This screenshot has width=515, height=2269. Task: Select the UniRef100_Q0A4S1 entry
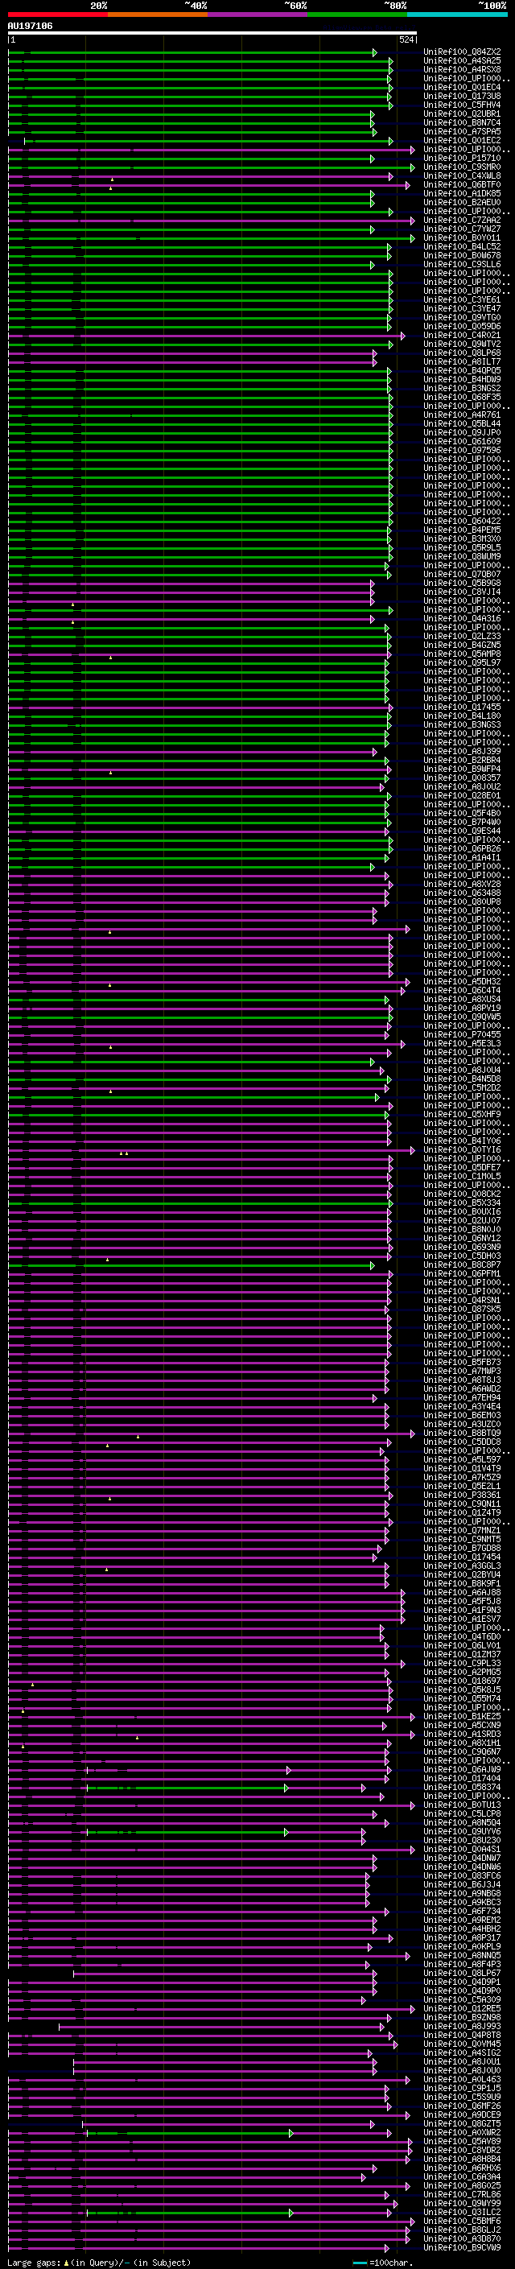462,1850
